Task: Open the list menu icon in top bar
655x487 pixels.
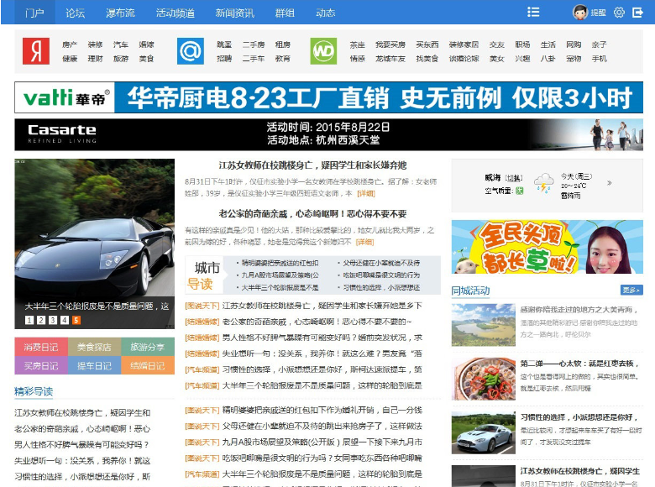Action: coord(533,12)
